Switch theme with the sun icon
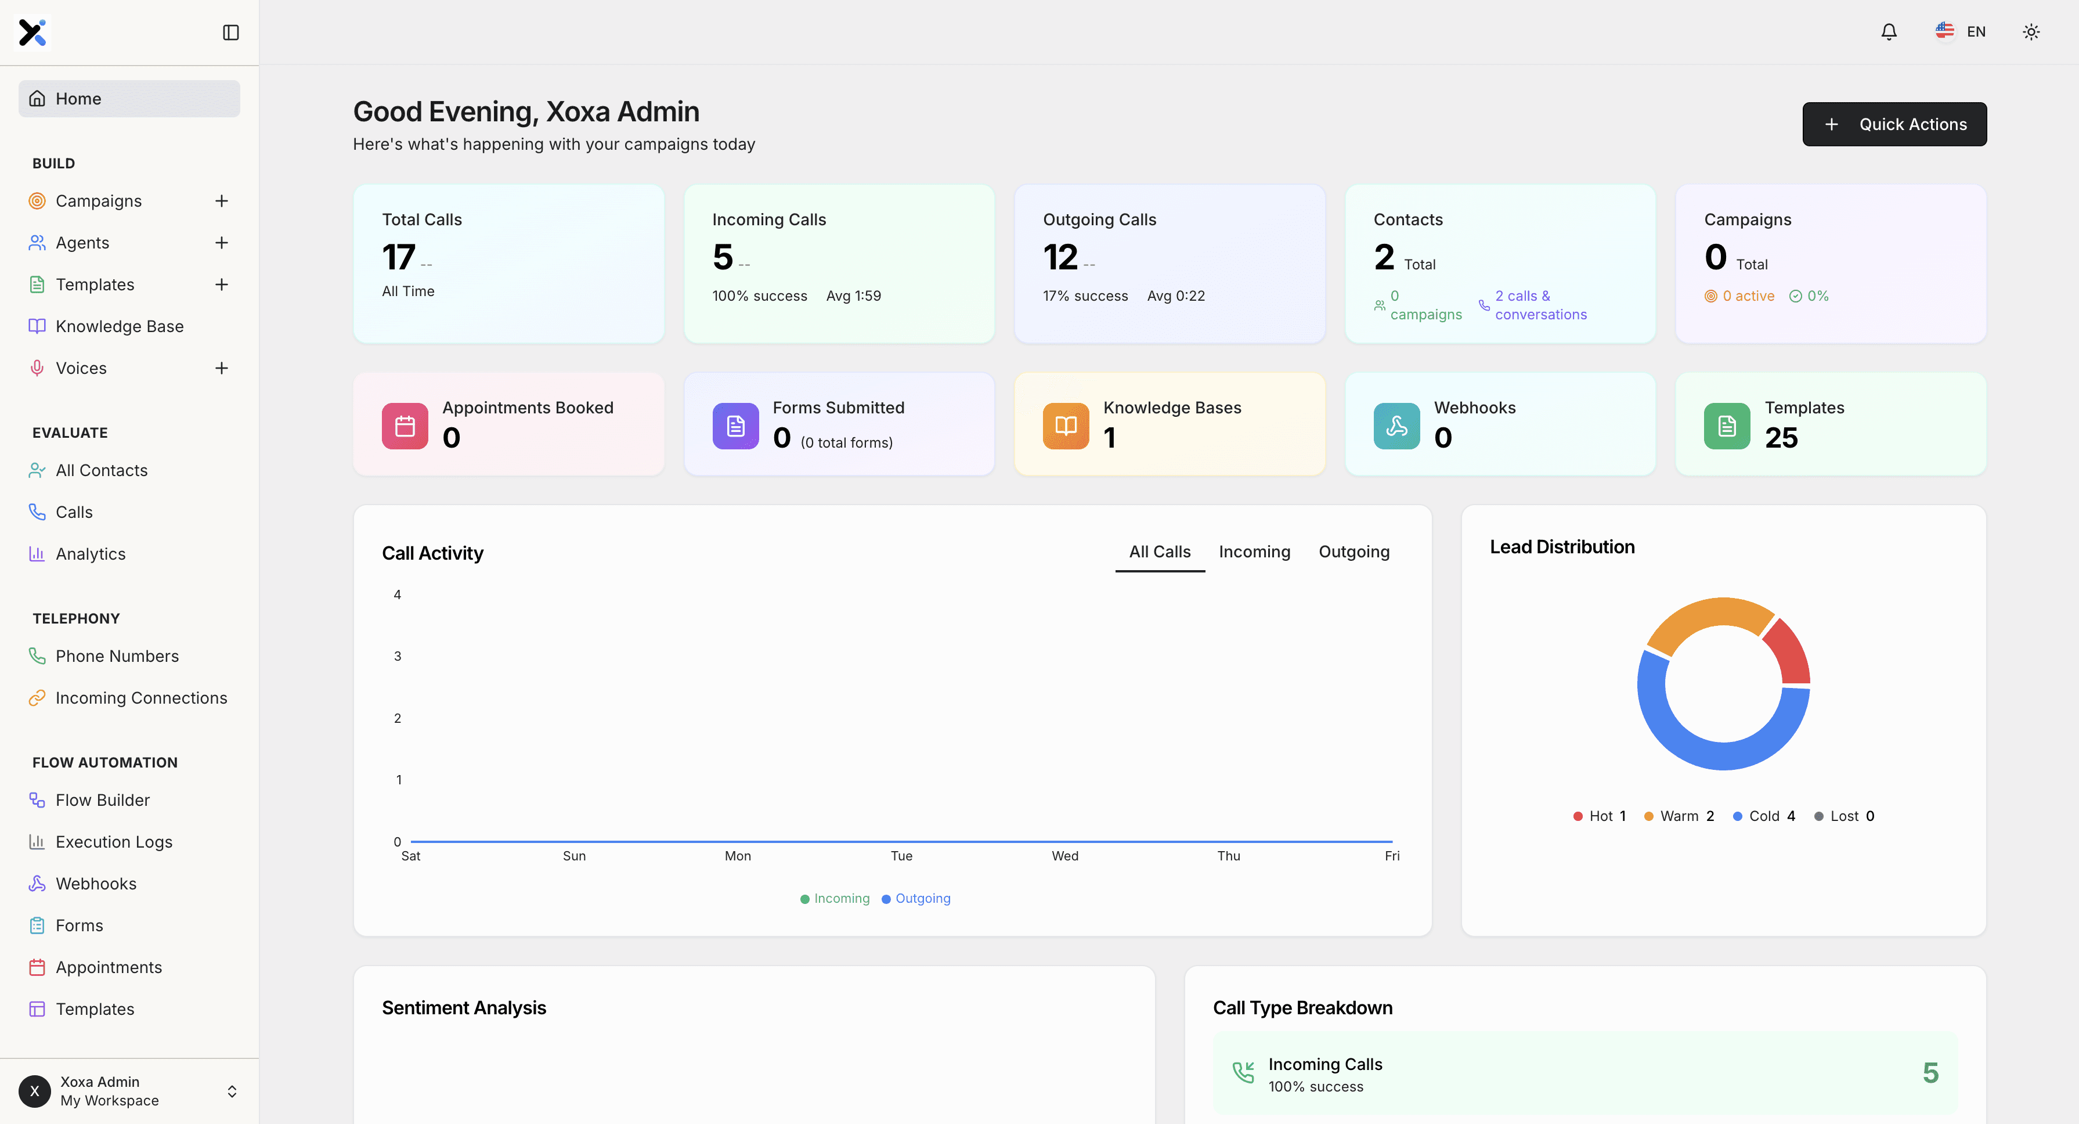The height and width of the screenshot is (1124, 2079). (2031, 31)
